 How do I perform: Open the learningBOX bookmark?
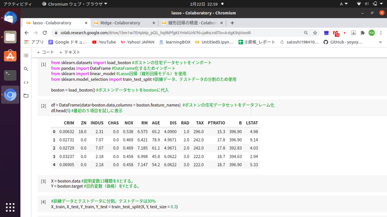click(x=174, y=42)
